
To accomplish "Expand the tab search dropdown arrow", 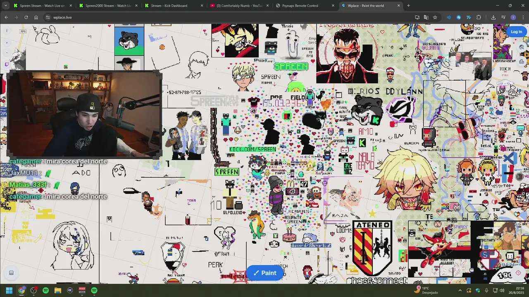I will point(5,5).
